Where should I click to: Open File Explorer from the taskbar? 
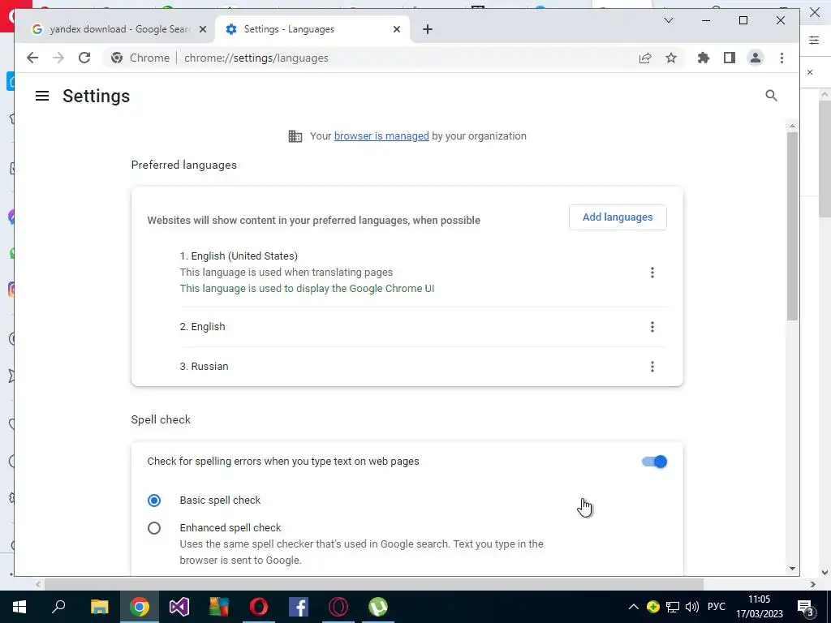99,607
